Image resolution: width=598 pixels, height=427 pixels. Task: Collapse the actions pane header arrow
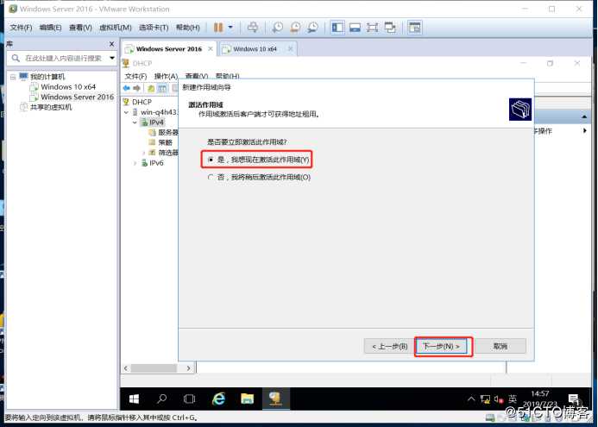click(x=584, y=116)
